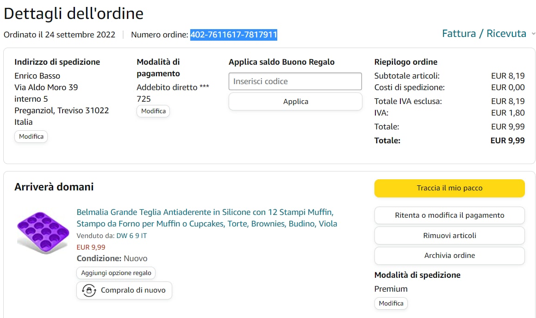Viewport: 536px width, 318px height.
Task: Click the yellow Traccia il mio pacco button
Action: [449, 188]
